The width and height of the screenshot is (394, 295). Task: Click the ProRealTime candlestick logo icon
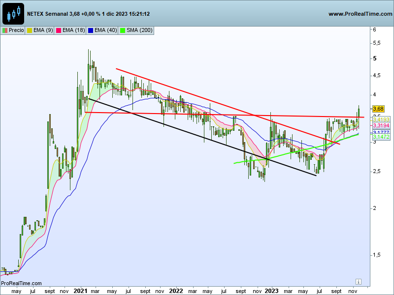click(x=13, y=14)
